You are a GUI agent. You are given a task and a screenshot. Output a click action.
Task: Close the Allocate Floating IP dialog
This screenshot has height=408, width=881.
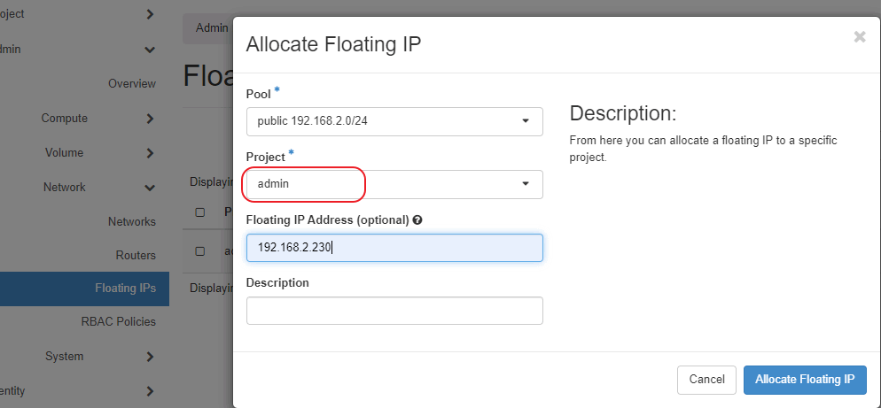click(x=859, y=37)
